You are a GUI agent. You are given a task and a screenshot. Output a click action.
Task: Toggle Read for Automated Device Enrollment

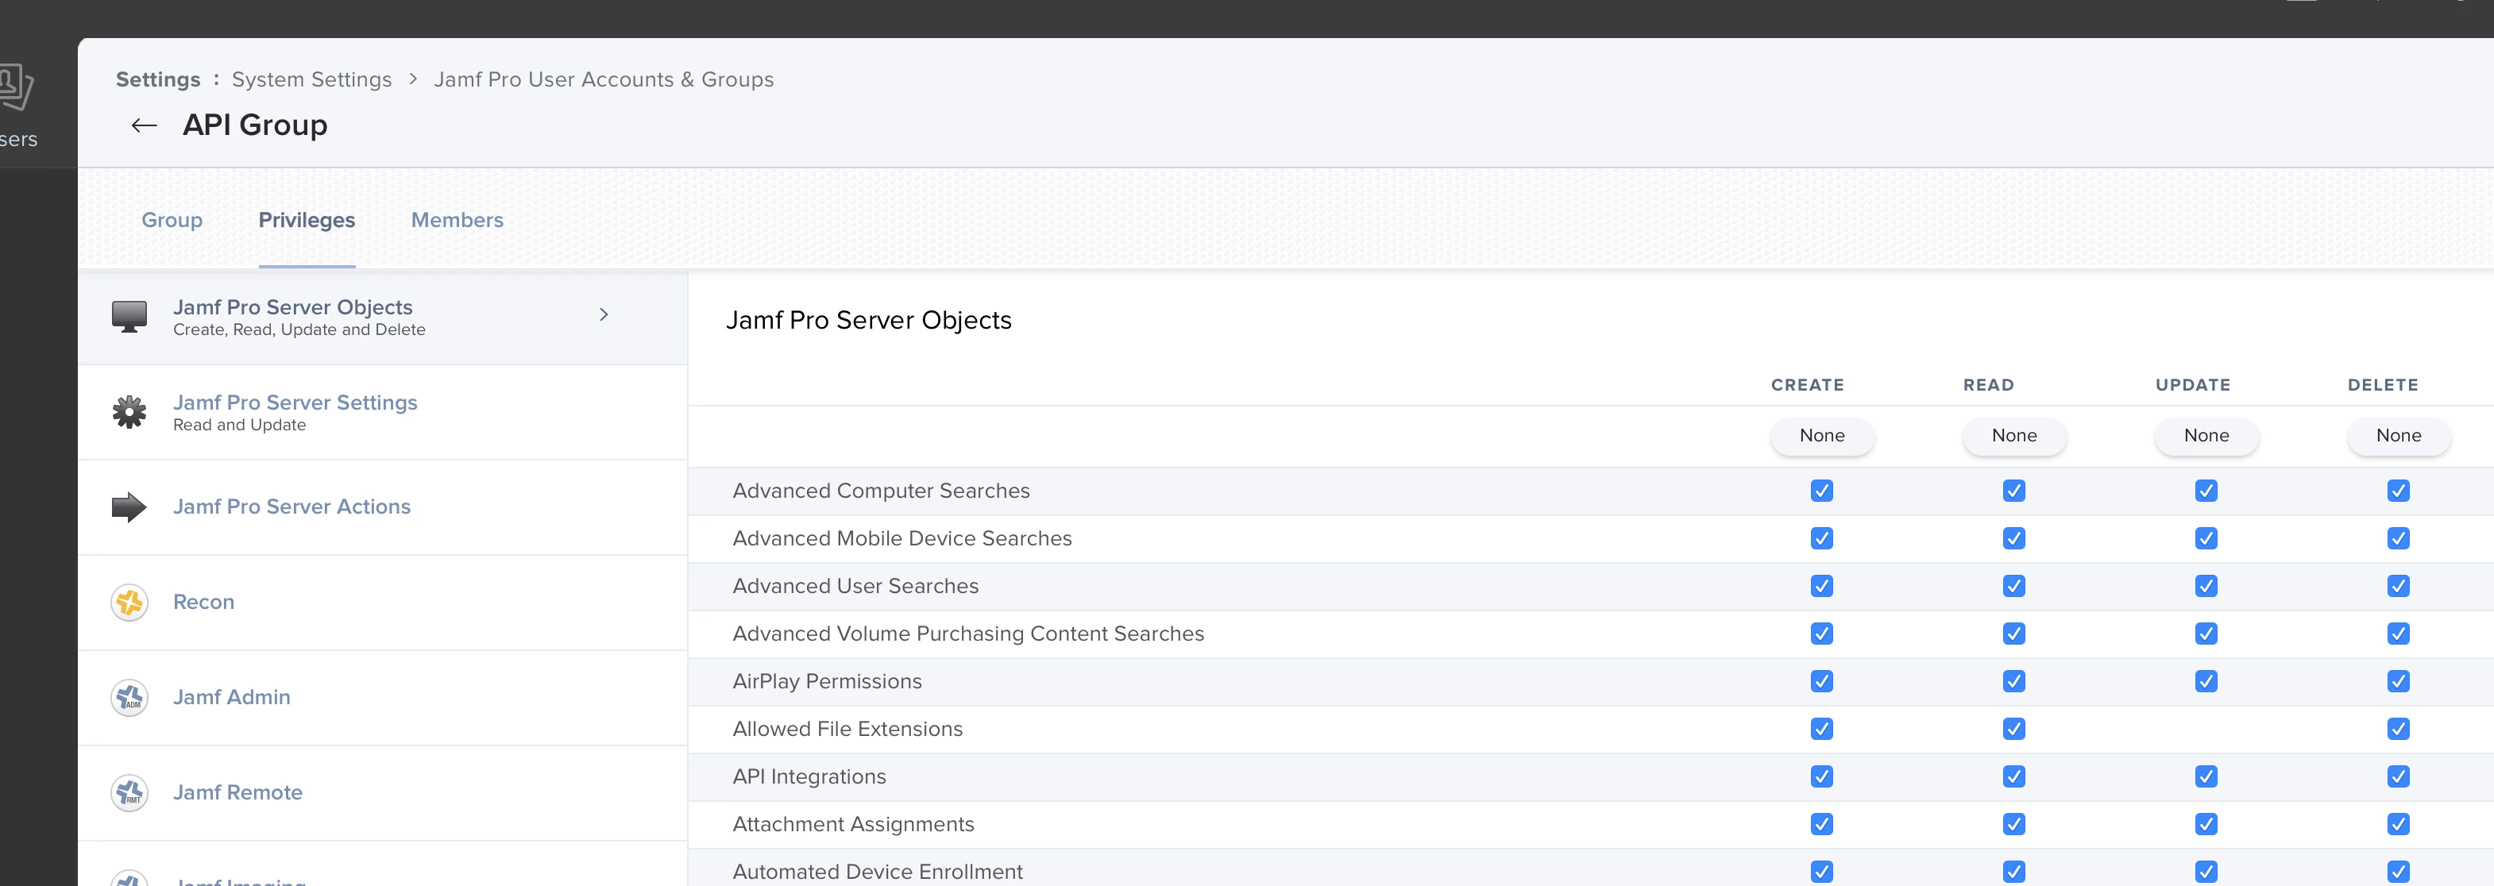click(x=2013, y=872)
